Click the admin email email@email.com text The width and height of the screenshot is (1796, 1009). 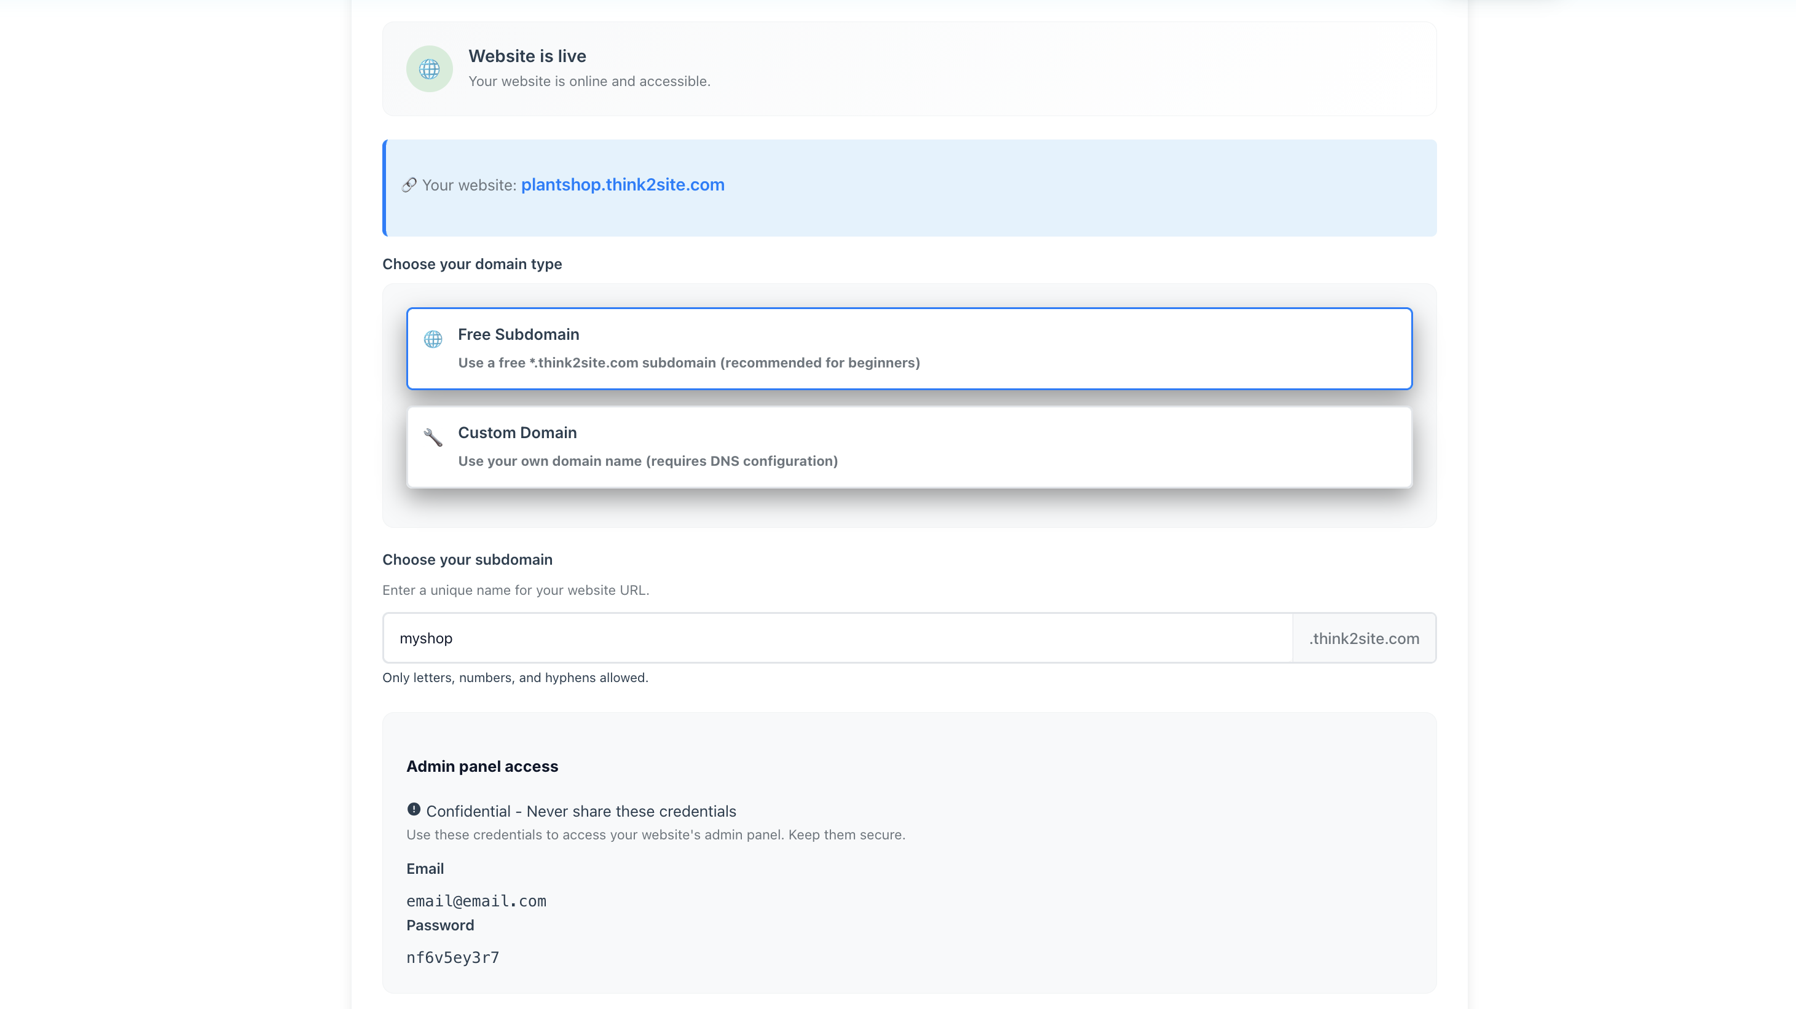(476, 901)
